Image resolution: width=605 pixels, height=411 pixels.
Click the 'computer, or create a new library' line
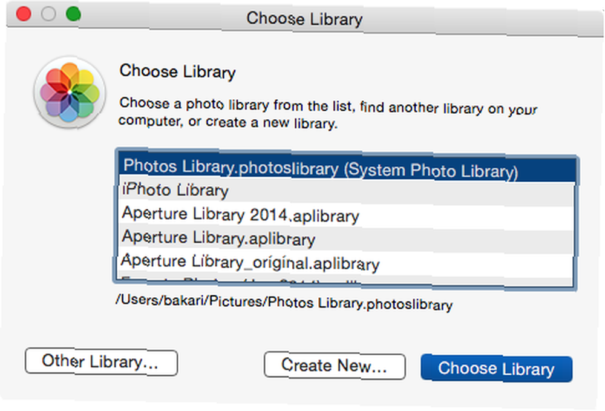tap(228, 122)
